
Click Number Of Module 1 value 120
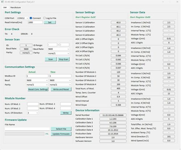tap(118, 72)
